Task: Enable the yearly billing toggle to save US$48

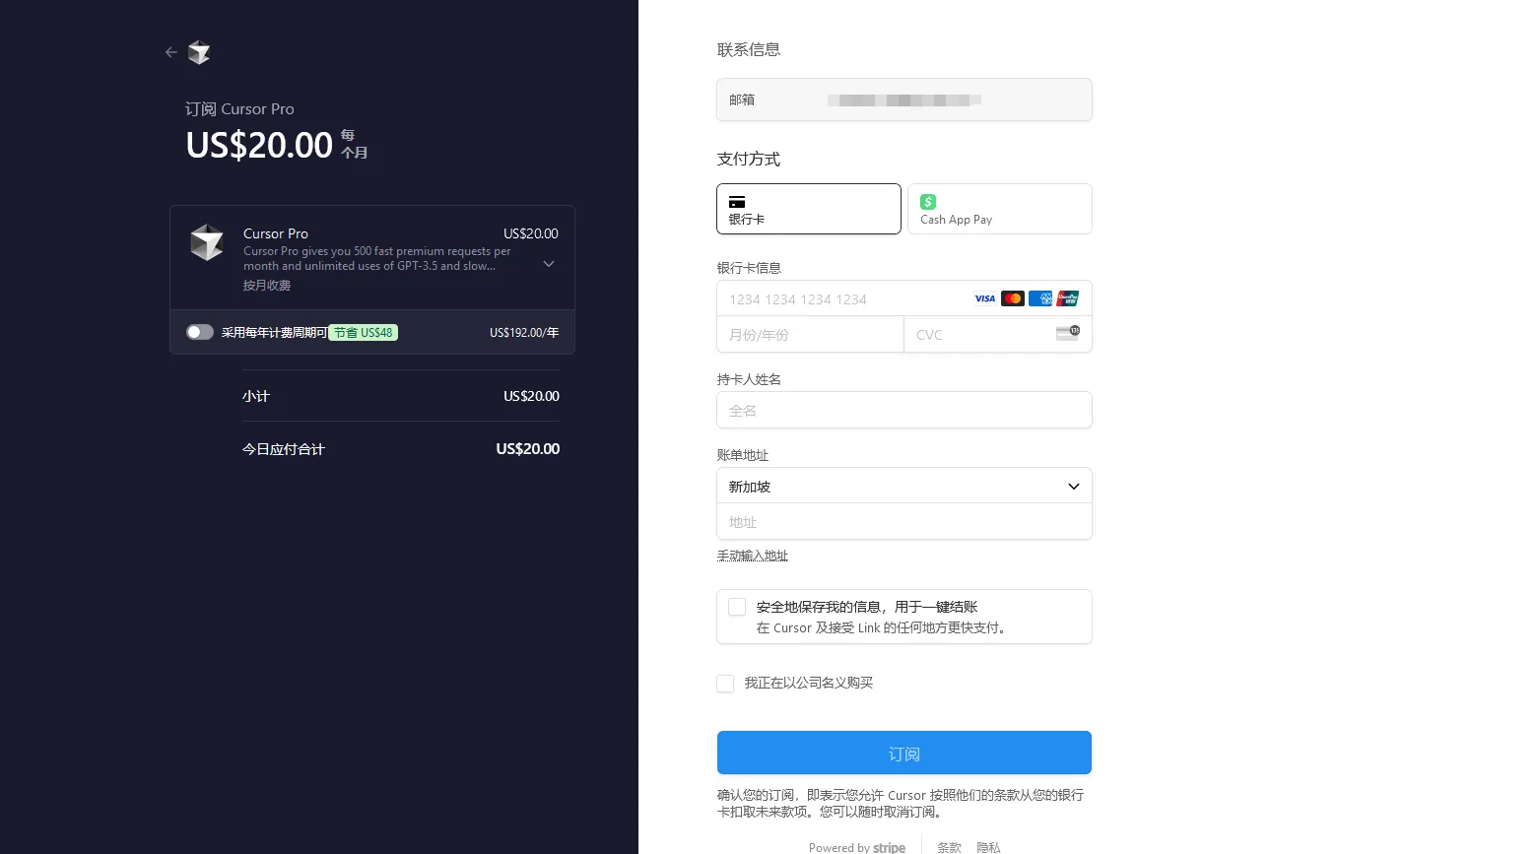Action: [200, 332]
